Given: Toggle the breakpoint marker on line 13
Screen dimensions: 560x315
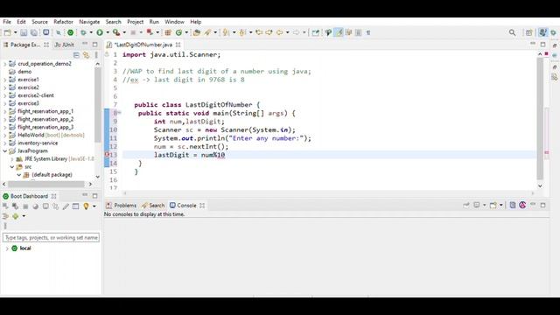Looking at the screenshot, I should 107,155.
